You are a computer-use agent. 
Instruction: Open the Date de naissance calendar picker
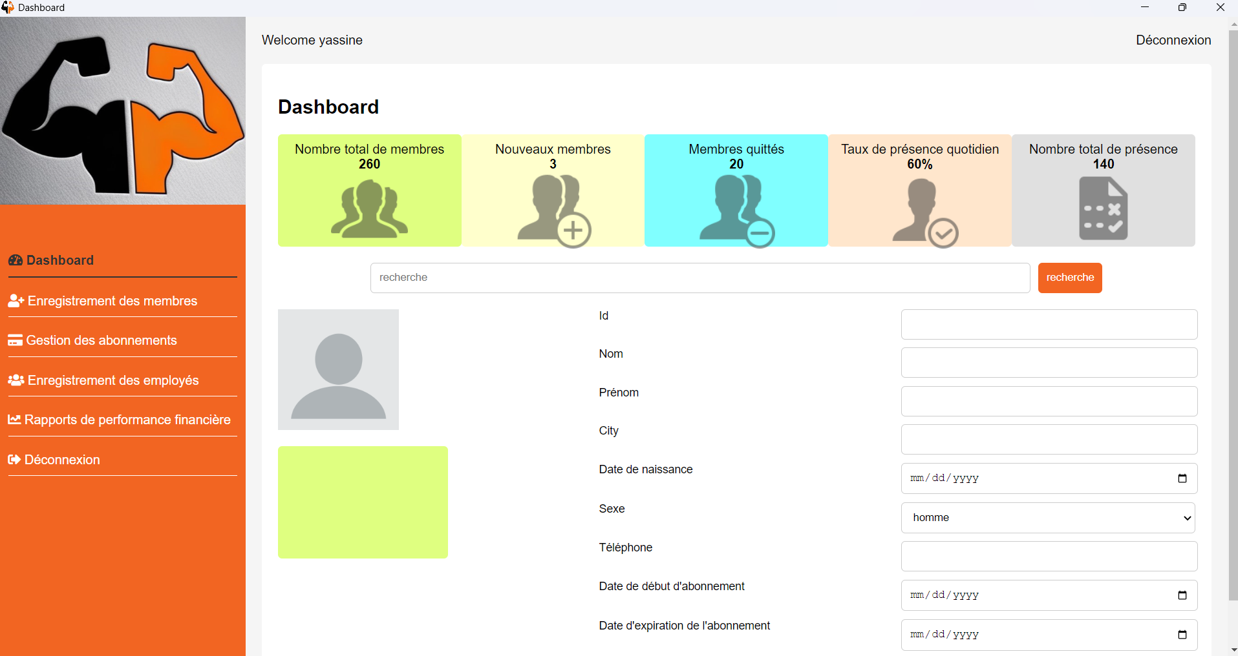point(1183,478)
